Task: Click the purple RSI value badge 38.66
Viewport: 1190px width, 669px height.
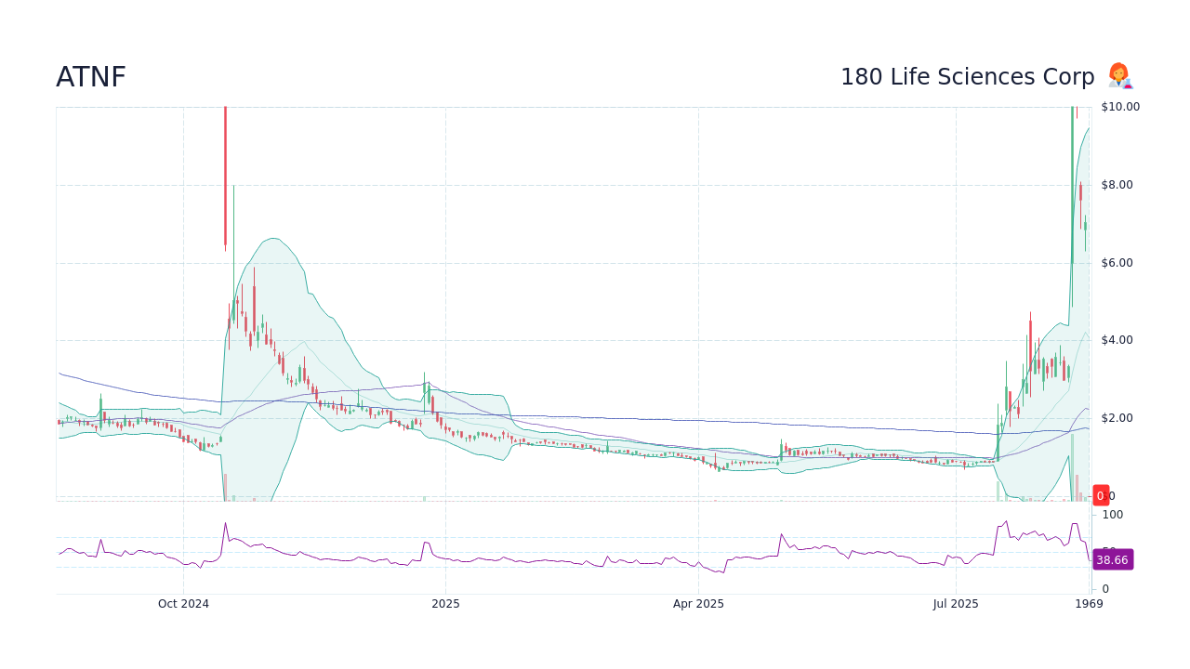Action: coord(1112,559)
